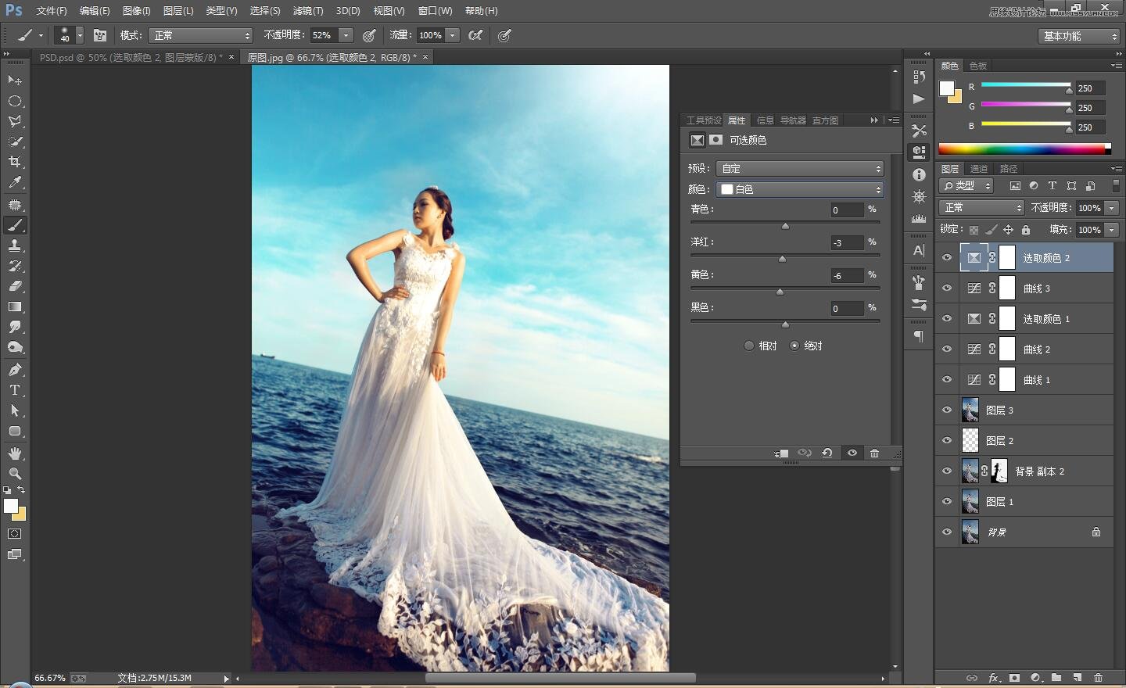This screenshot has width=1126, height=688.
Task: Select the Horizontal Type tool
Action: tap(15, 390)
